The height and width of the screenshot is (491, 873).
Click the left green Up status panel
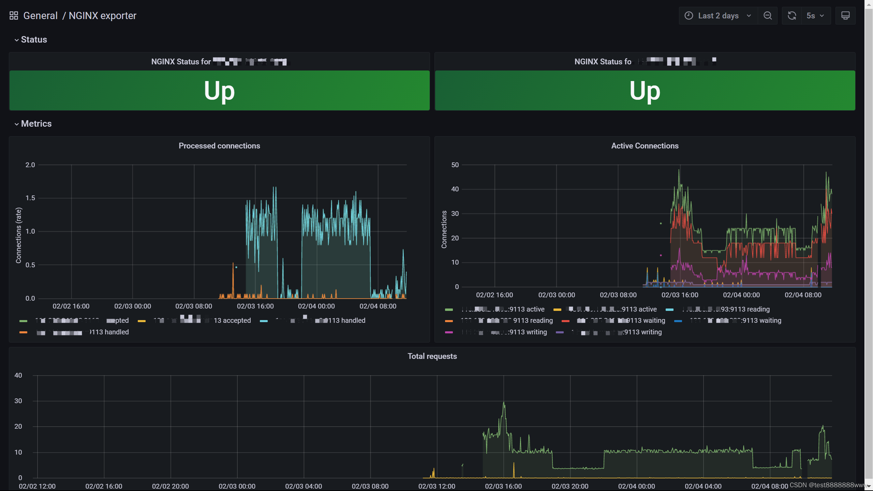pyautogui.click(x=219, y=90)
